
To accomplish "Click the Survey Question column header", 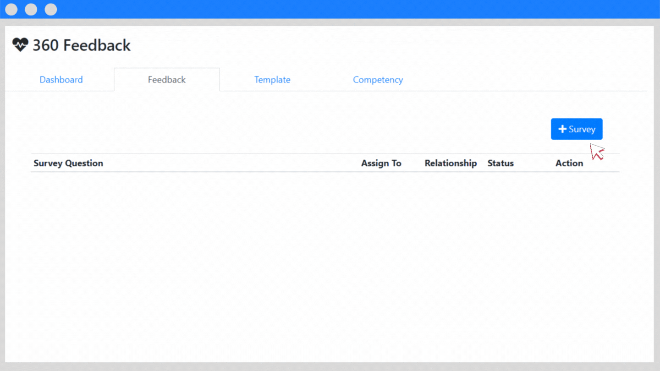I will (x=68, y=163).
